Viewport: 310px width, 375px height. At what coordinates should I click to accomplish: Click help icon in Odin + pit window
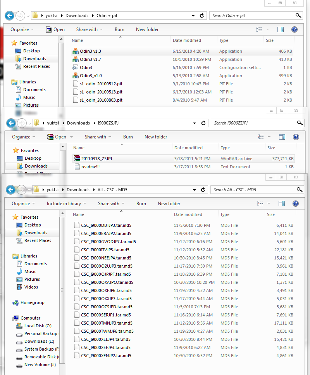(294, 29)
